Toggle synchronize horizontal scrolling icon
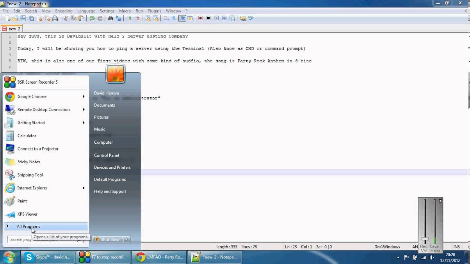470x264 pixels. tap(155, 18)
